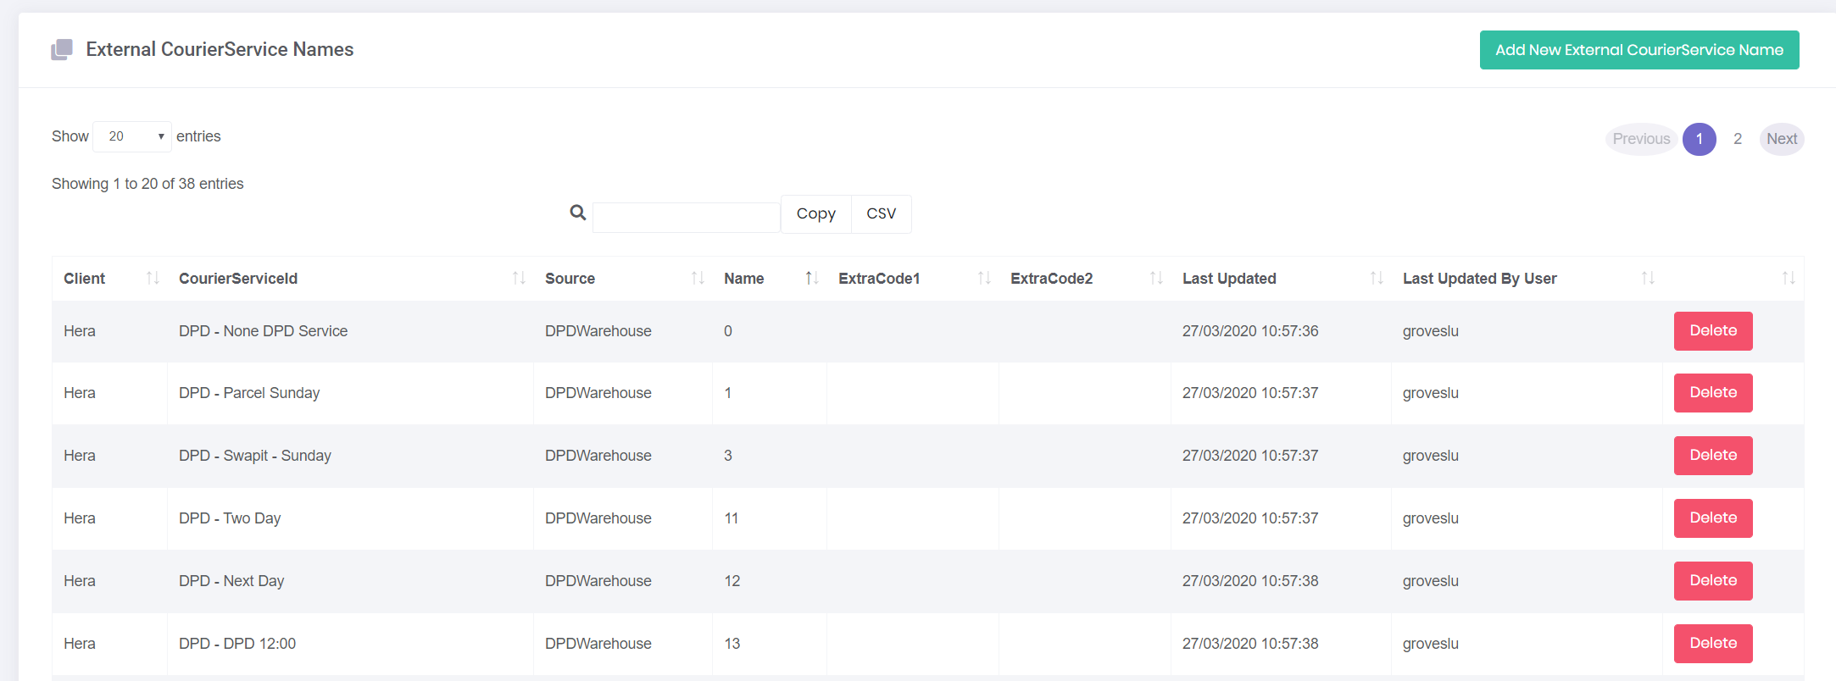Delete the DPD - Parcel Sunday row

(x=1713, y=393)
